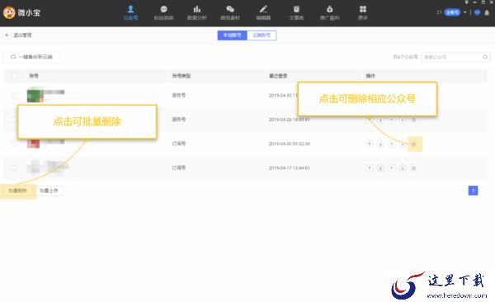495x302 pixels.
Task: Click 订阅号 type in the 00:32:39 row
Action: tap(179, 144)
